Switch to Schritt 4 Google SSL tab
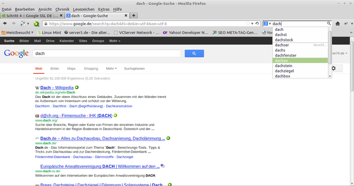The height and width of the screenshot is (186, 354). tap(32, 16)
